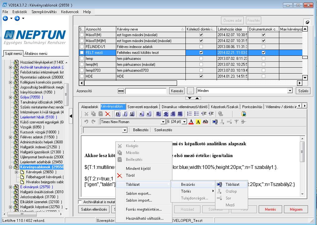Click the Sablon ellenőrzés button

(x=94, y=209)
